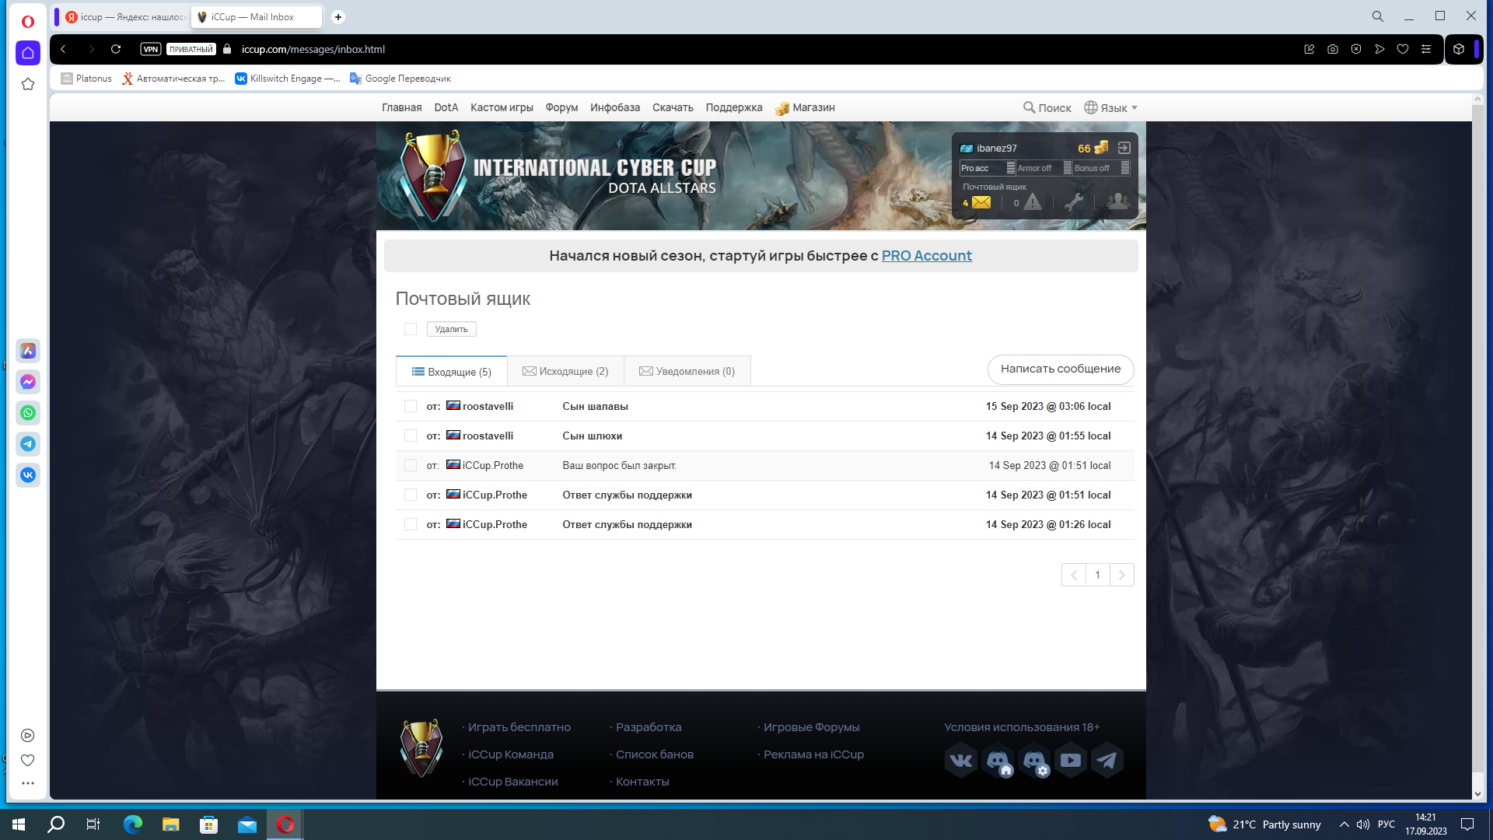Switch to the Входящие (5) tab

click(x=452, y=371)
